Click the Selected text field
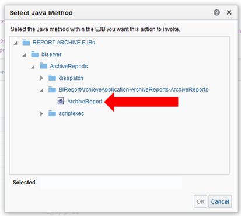 [111, 183]
